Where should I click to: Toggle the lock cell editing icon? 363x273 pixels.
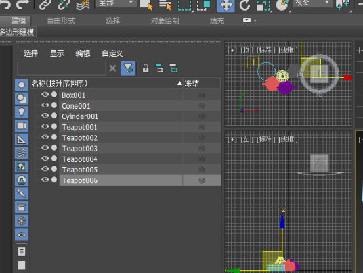click(146, 68)
